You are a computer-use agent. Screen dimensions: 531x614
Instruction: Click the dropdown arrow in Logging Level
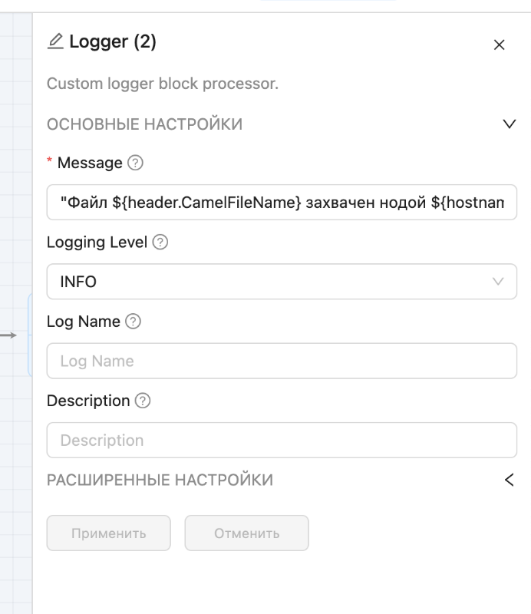[498, 282]
